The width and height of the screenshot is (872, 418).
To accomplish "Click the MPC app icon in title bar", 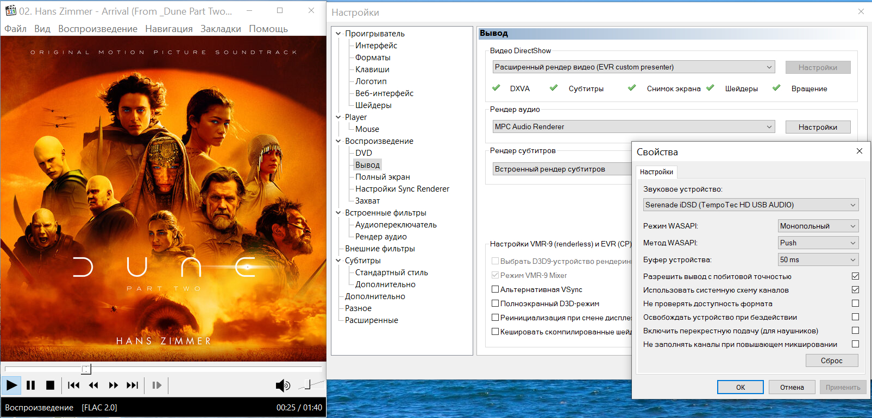I will click(10, 10).
